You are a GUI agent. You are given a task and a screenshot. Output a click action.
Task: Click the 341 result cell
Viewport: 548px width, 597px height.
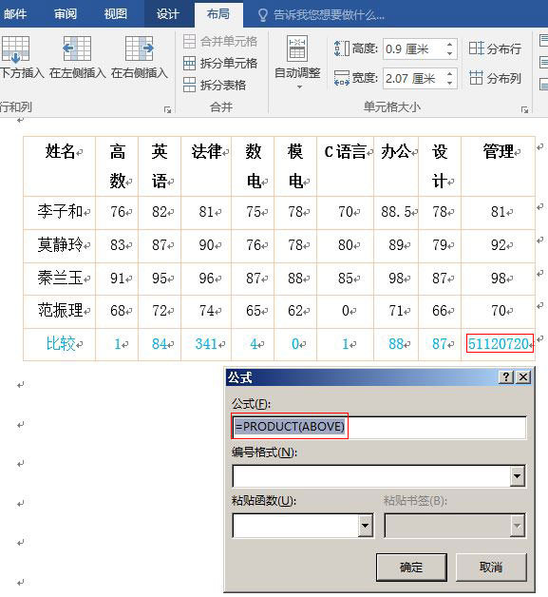(206, 344)
